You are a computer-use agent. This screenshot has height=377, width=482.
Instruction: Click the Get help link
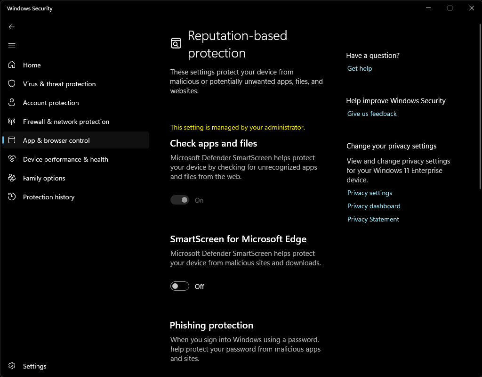[x=359, y=68]
